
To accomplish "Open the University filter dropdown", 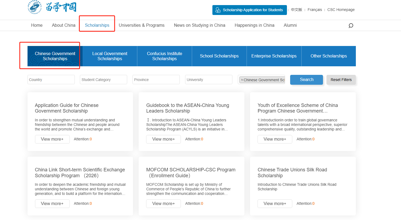I will tap(209, 80).
